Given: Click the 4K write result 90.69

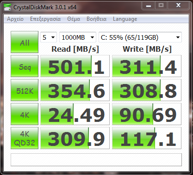Looking at the screenshot, I should (x=147, y=114).
